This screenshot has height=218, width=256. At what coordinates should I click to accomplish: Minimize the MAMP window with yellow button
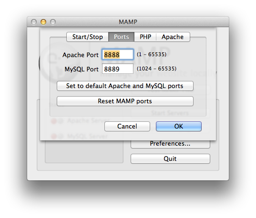[43, 22]
